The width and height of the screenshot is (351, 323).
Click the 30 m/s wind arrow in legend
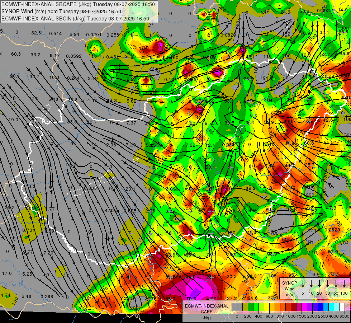pos(327,284)
